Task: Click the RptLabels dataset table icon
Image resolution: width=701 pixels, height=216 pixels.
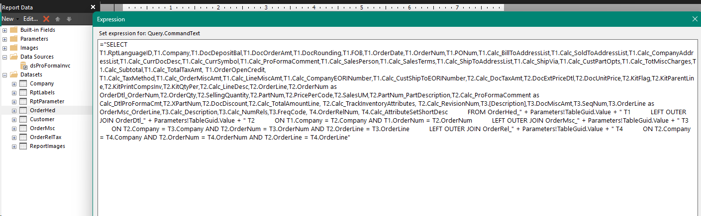Action: coord(23,92)
